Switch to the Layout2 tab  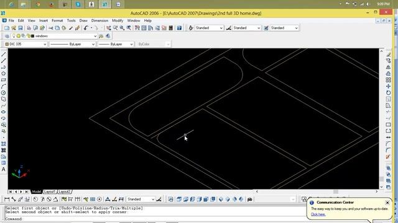(64, 191)
